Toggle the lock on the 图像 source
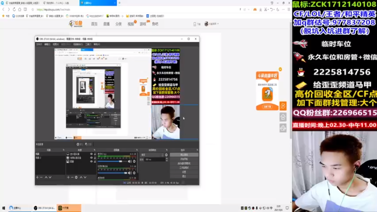Image resolution: width=377 pixels, height=212 pixels. coord(95,162)
